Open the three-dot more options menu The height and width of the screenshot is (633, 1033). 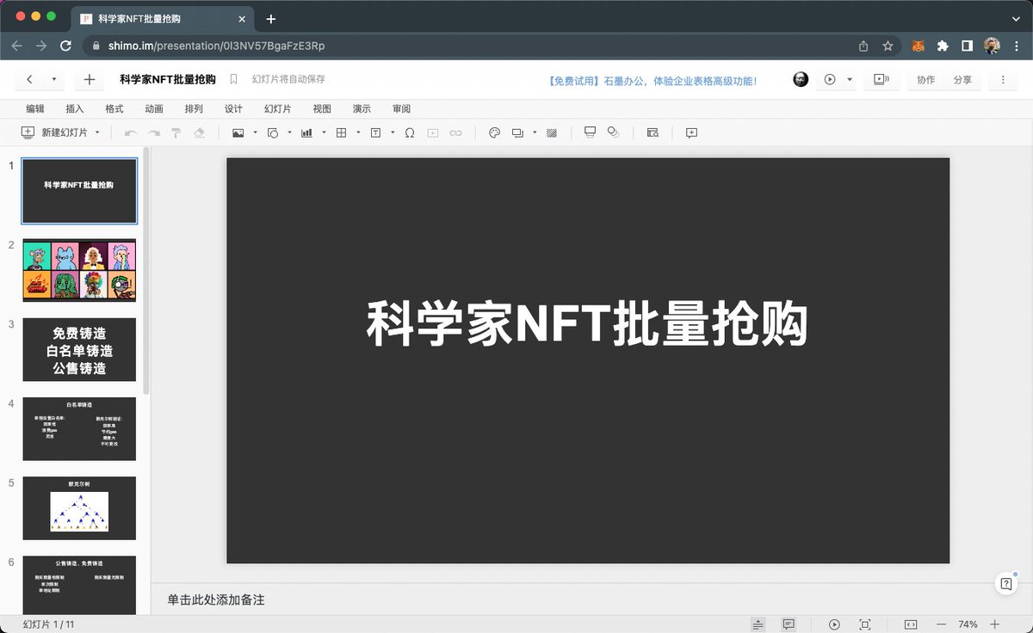click(x=1003, y=79)
